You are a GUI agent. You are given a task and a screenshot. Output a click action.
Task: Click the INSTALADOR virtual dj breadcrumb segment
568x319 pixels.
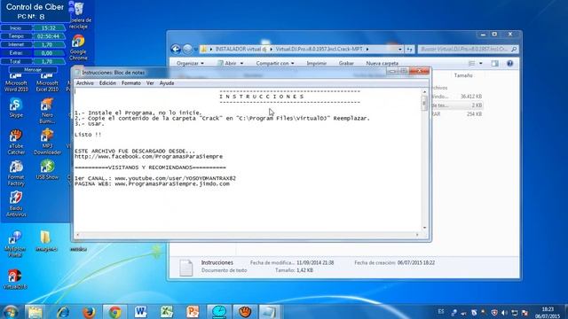pyautogui.click(x=241, y=49)
